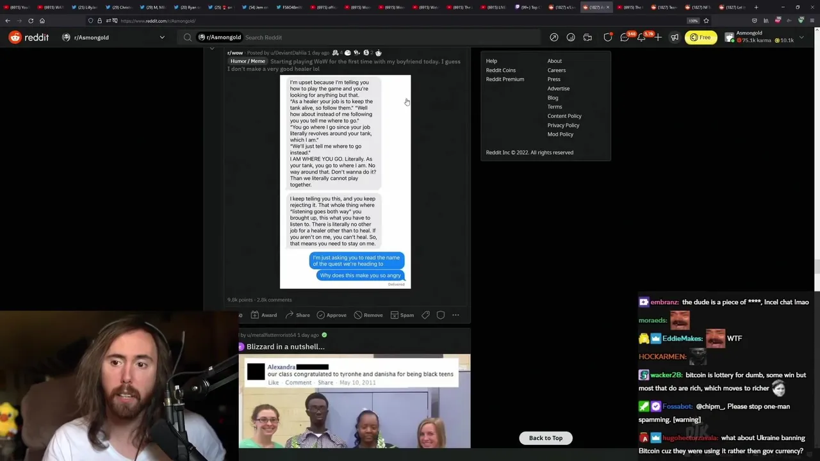Click the address bar lock icon

pos(99,20)
